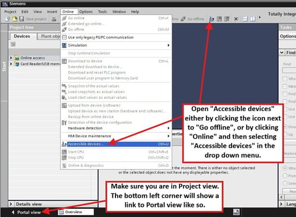Click the project tree view icon under Devices

(x=13, y=44)
